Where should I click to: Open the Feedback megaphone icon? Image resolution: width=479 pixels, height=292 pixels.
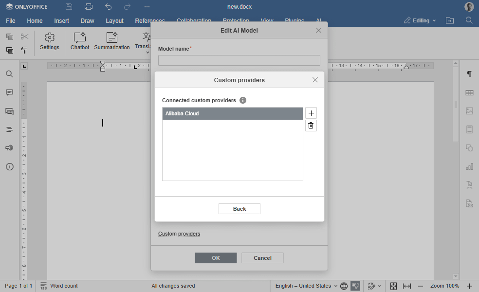[x=9, y=148]
